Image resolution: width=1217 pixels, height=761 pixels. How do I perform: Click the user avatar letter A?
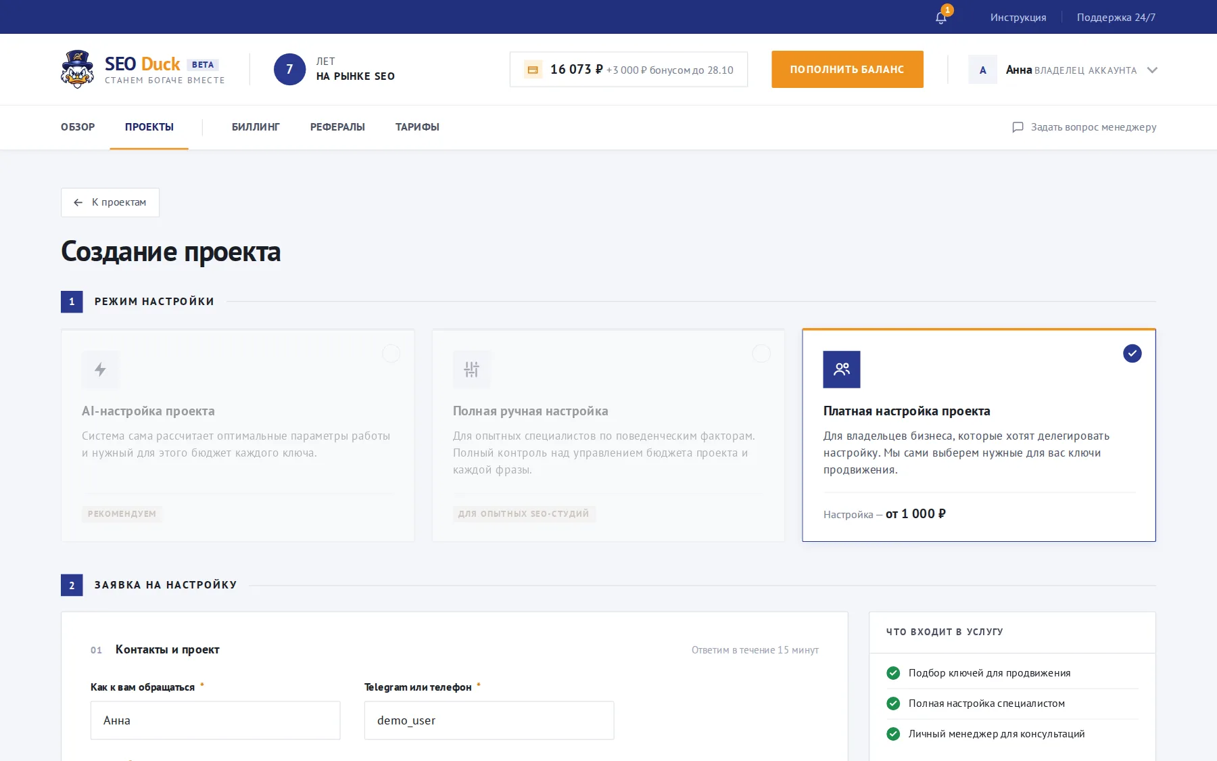click(x=982, y=70)
